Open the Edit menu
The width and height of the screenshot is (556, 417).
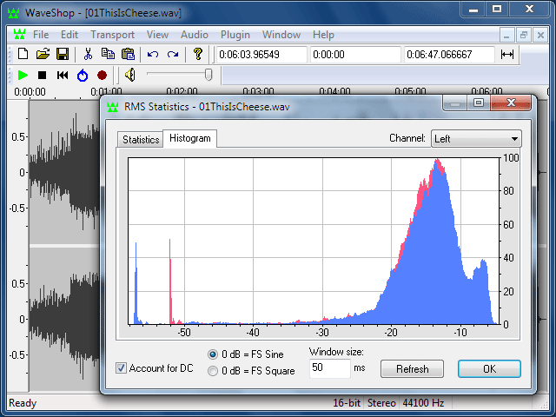tap(69, 35)
